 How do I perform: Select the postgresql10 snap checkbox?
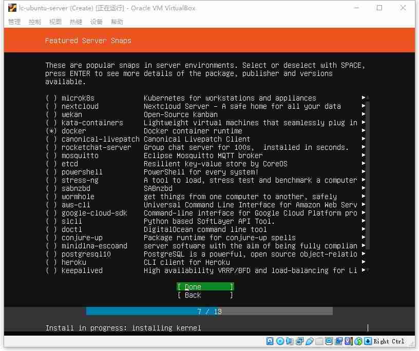(51, 255)
